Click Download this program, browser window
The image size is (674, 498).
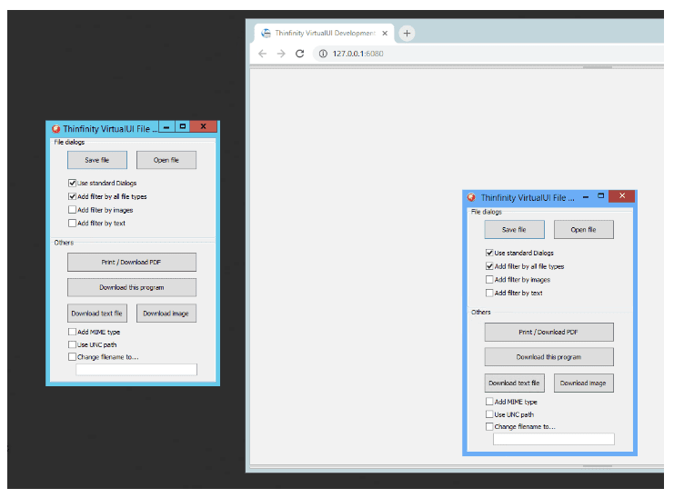click(548, 357)
